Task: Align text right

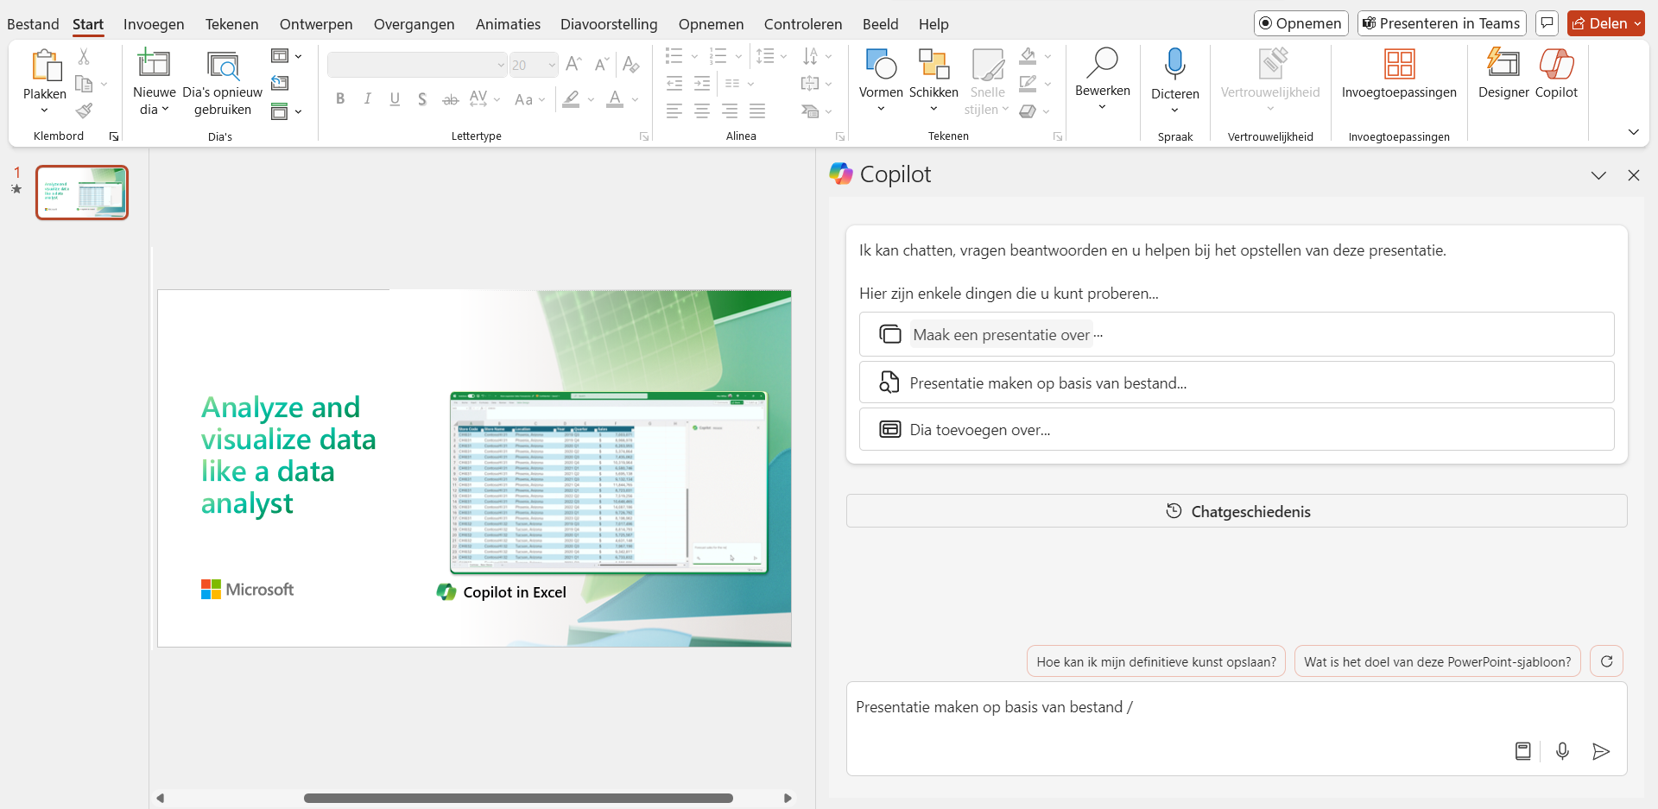Action: click(730, 111)
